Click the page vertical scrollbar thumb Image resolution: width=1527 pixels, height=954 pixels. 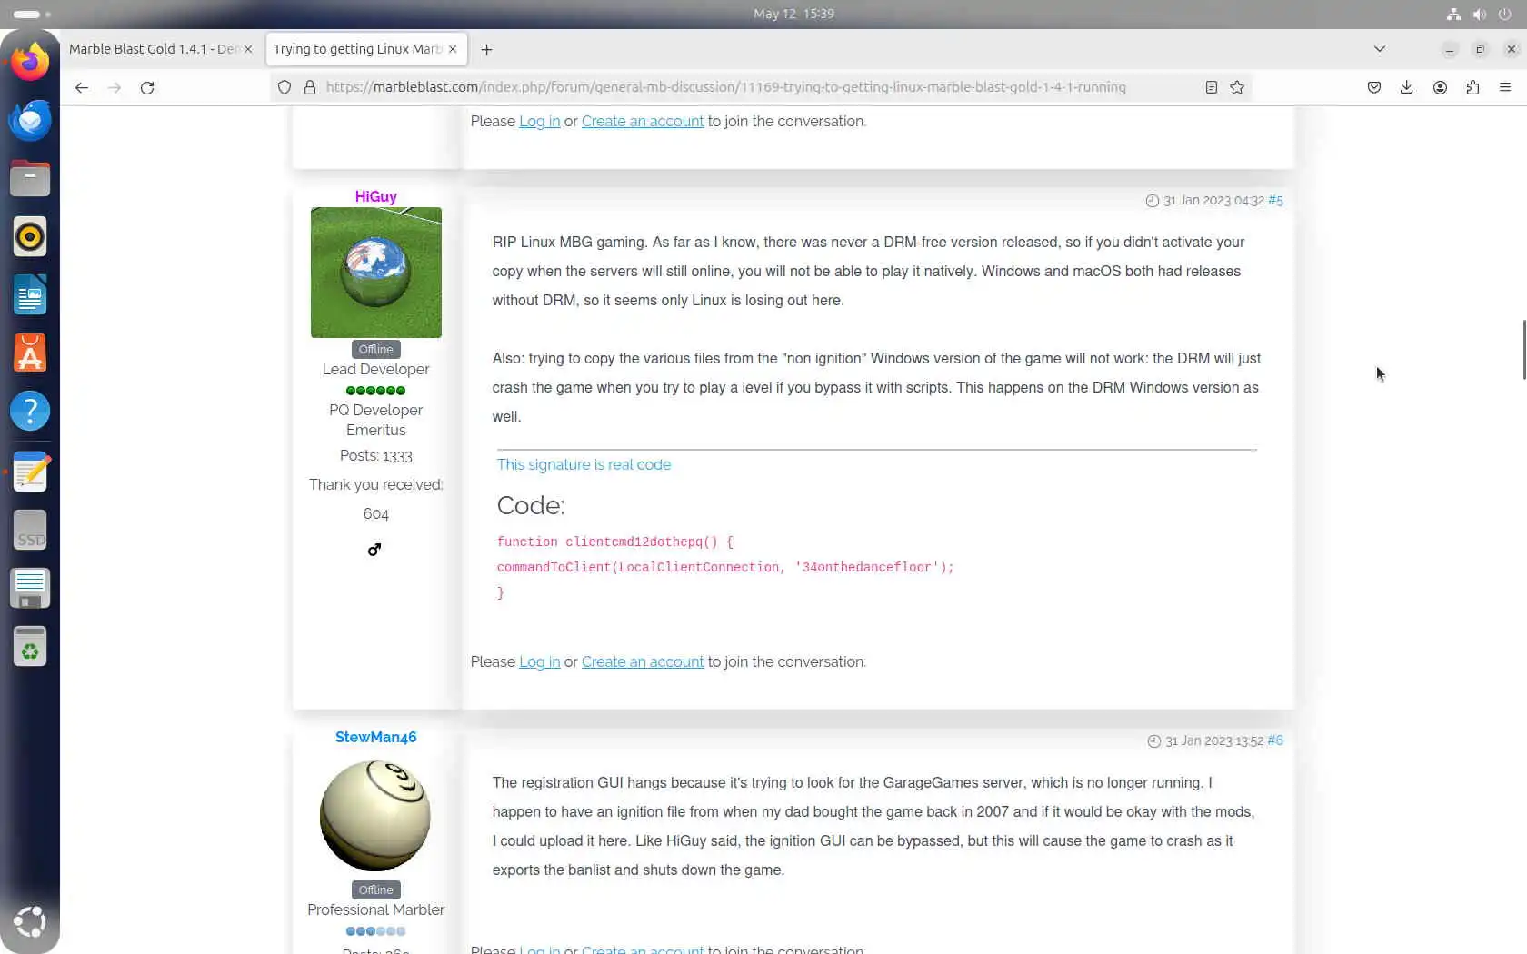tap(1524, 350)
